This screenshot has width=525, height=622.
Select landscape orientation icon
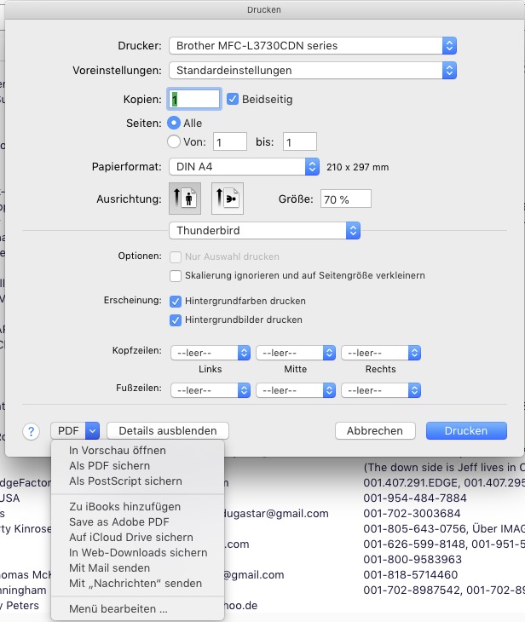[x=228, y=199]
